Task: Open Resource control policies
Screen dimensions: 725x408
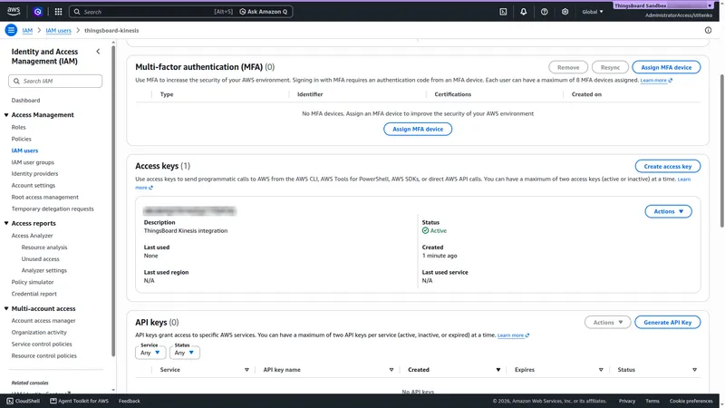Action: tap(43, 355)
